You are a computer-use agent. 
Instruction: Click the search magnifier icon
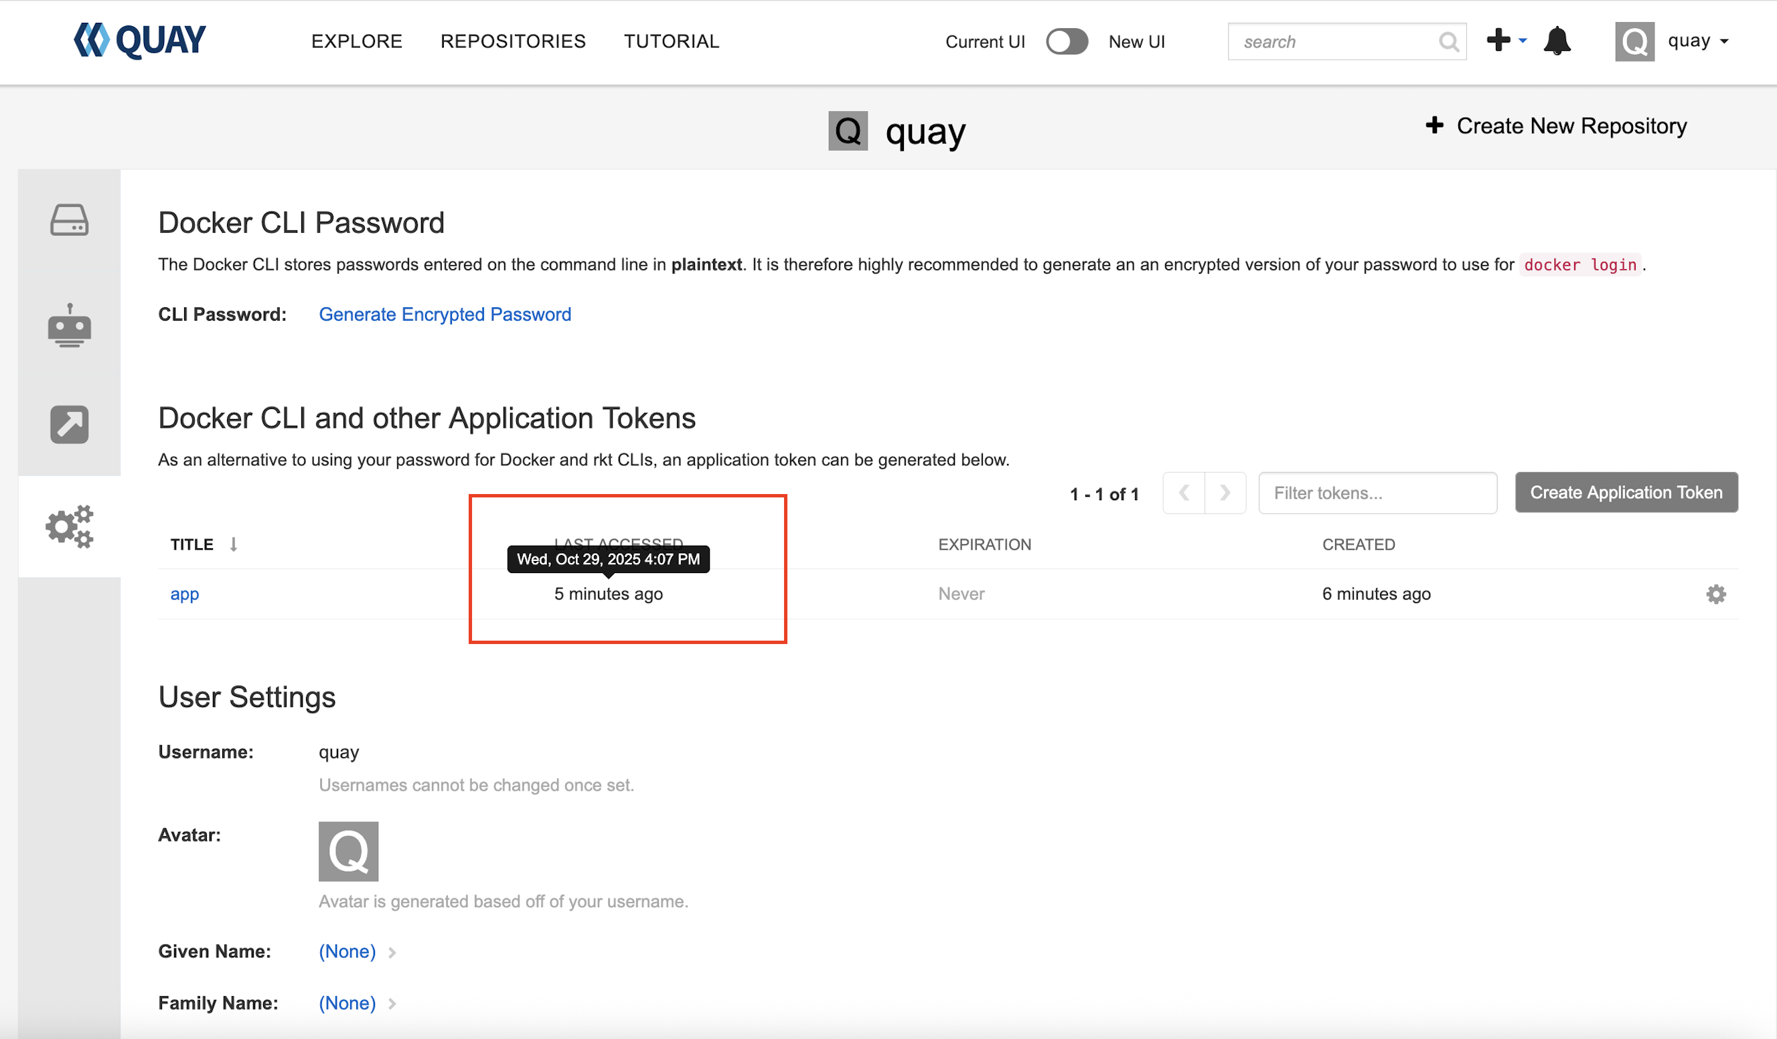pyautogui.click(x=1448, y=42)
